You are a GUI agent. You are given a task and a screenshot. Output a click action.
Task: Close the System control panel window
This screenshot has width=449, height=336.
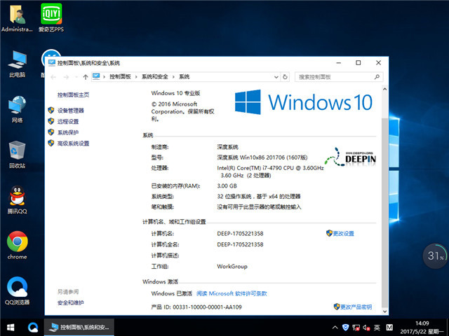[x=379, y=63]
